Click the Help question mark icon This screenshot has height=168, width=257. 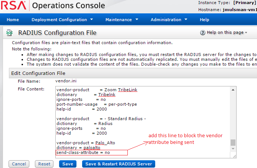coord(202,33)
